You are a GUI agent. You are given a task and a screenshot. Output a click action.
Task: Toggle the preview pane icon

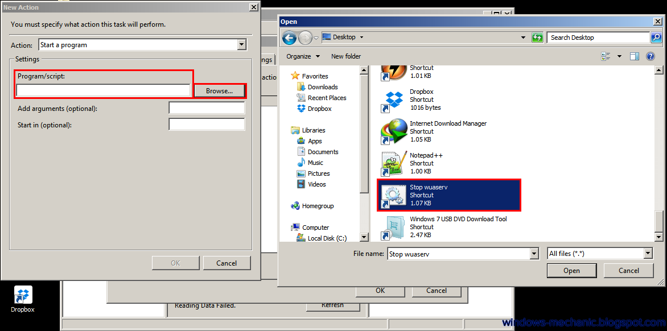[635, 56]
